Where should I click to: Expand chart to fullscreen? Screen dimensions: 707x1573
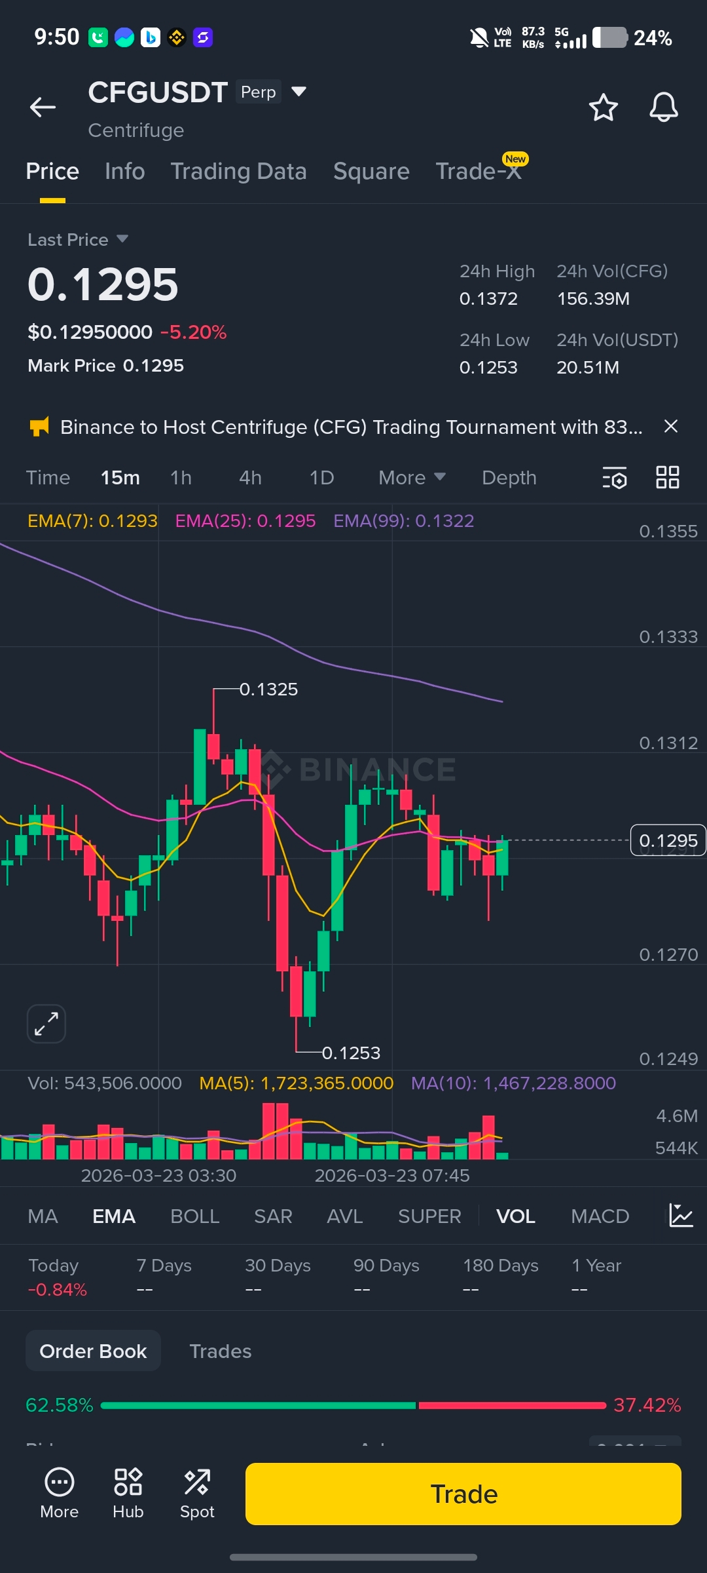46,1023
